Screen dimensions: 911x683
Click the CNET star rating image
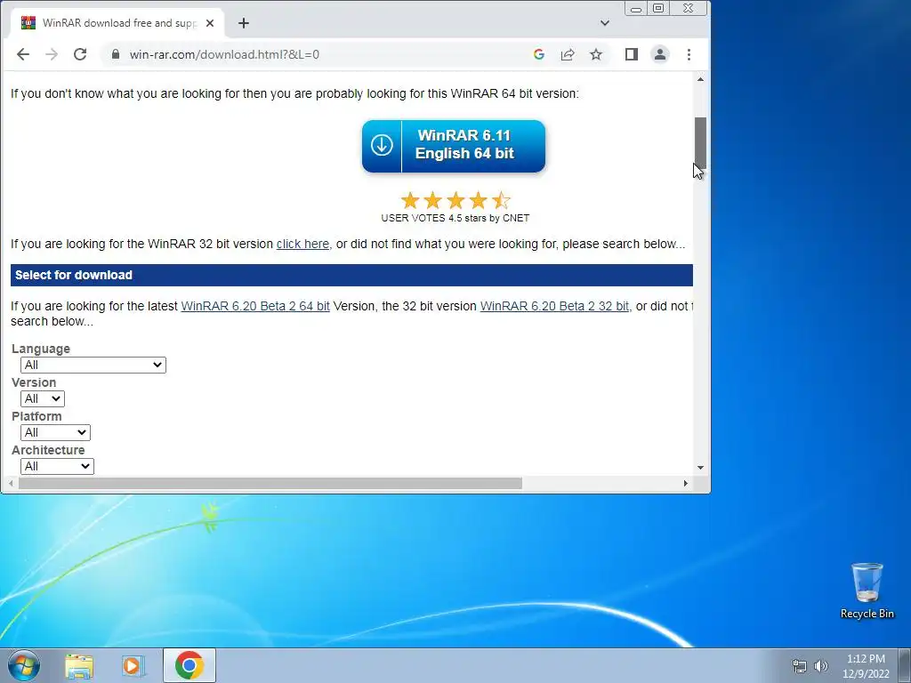455,201
